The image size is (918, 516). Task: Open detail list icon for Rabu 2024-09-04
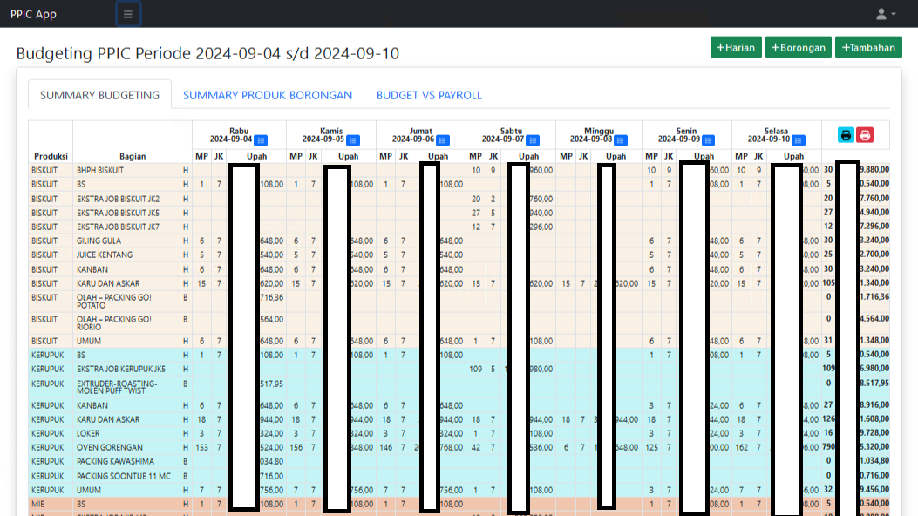[x=261, y=139]
